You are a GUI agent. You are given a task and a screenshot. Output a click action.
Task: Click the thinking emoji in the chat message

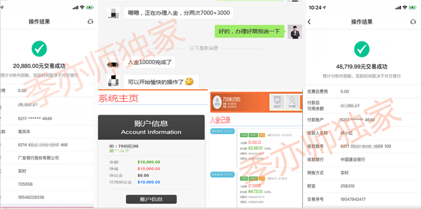[x=189, y=82]
